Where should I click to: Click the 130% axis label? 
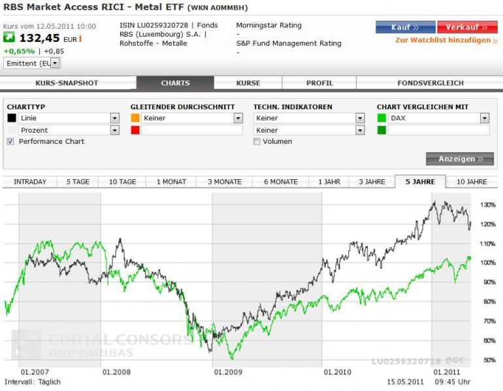point(488,205)
